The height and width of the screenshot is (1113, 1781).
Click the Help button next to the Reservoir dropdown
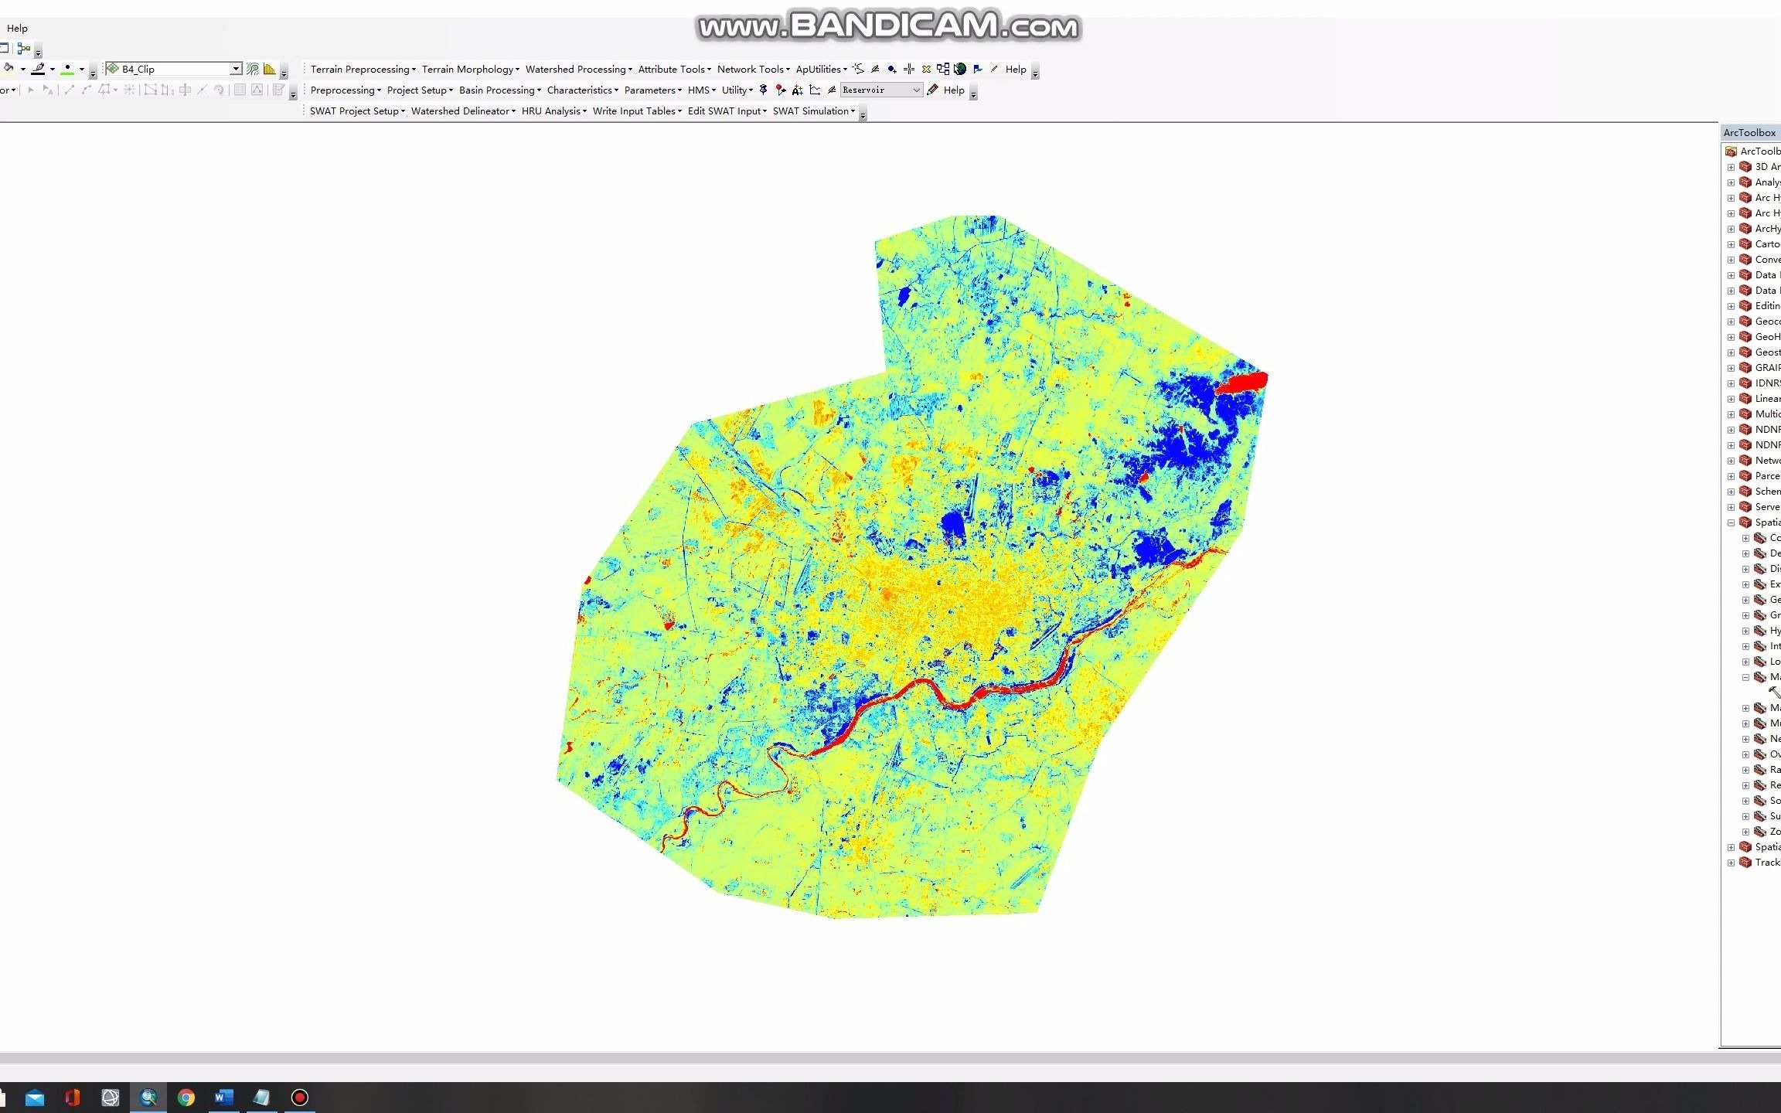coord(954,90)
